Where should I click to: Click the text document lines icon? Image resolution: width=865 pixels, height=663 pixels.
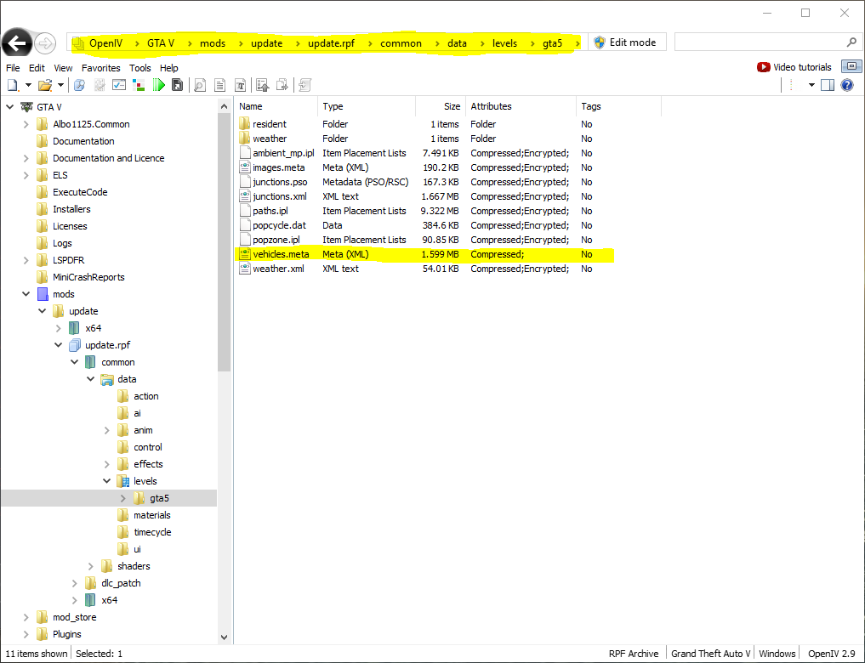[219, 85]
